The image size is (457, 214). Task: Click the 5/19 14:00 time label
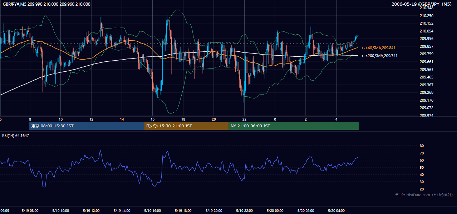pos(122,211)
